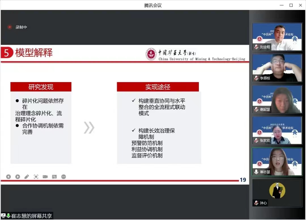This screenshot has width=306, height=220.
Task: Select the pen annotation tool
Action: coord(27,177)
